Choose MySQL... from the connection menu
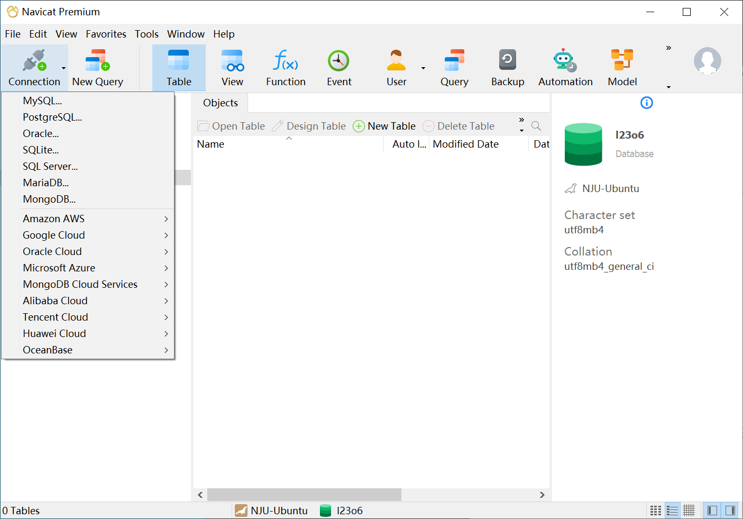Viewport: 743px width, 519px height. click(42, 101)
